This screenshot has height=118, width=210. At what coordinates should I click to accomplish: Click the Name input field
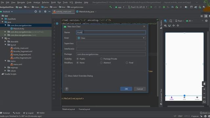pyautogui.click(x=111, y=32)
